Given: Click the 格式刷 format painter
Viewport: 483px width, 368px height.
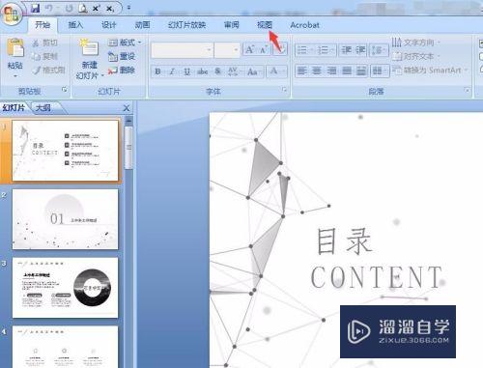Looking at the screenshot, I should click(48, 70).
